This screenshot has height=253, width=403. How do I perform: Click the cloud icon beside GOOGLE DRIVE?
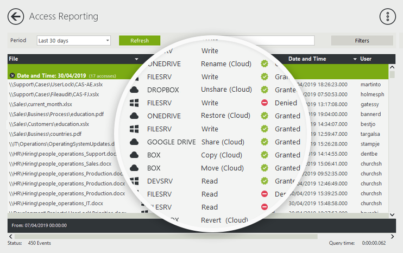pos(133,142)
